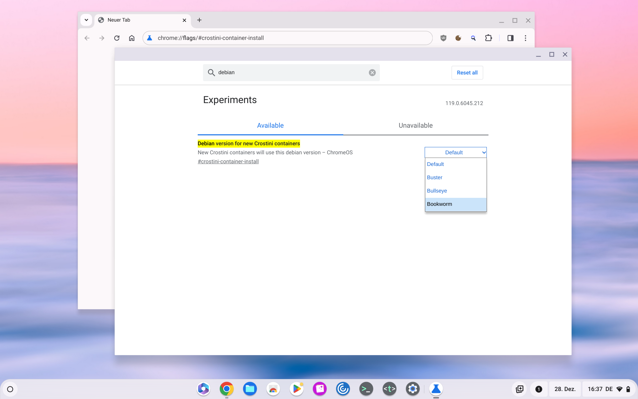This screenshot has width=638, height=399.
Task: Open Microsoft 365 Copilot from the shelf
Action: pos(203,389)
